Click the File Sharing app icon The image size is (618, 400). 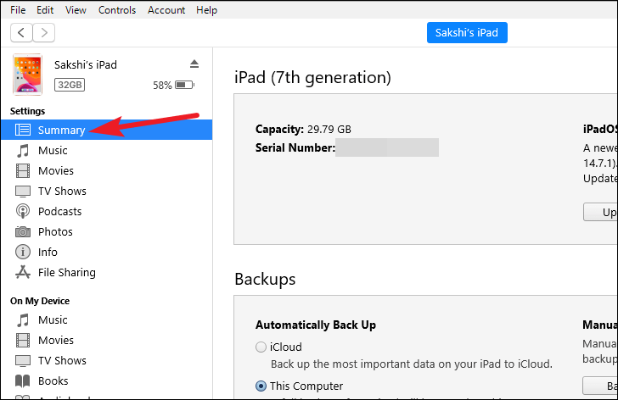(x=22, y=272)
